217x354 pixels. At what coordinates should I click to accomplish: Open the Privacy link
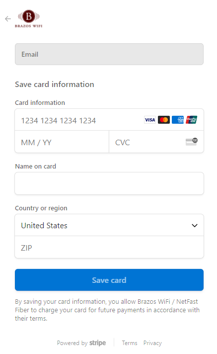(152, 343)
